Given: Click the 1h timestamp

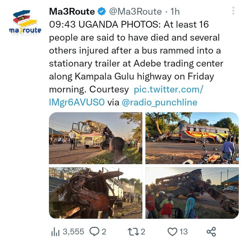Looking at the screenshot, I should [x=175, y=11].
